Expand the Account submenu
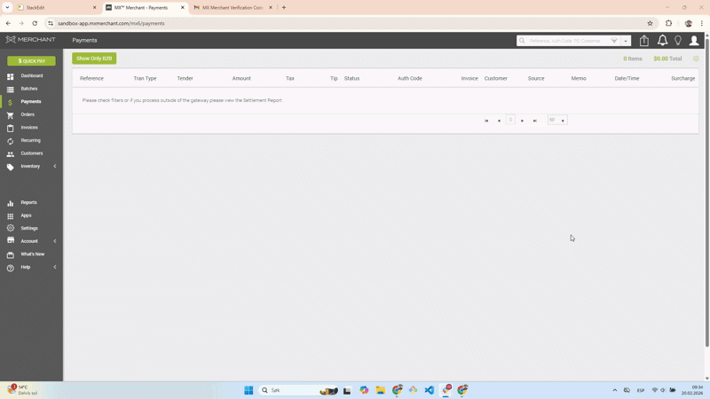This screenshot has height=399, width=710. tap(55, 241)
